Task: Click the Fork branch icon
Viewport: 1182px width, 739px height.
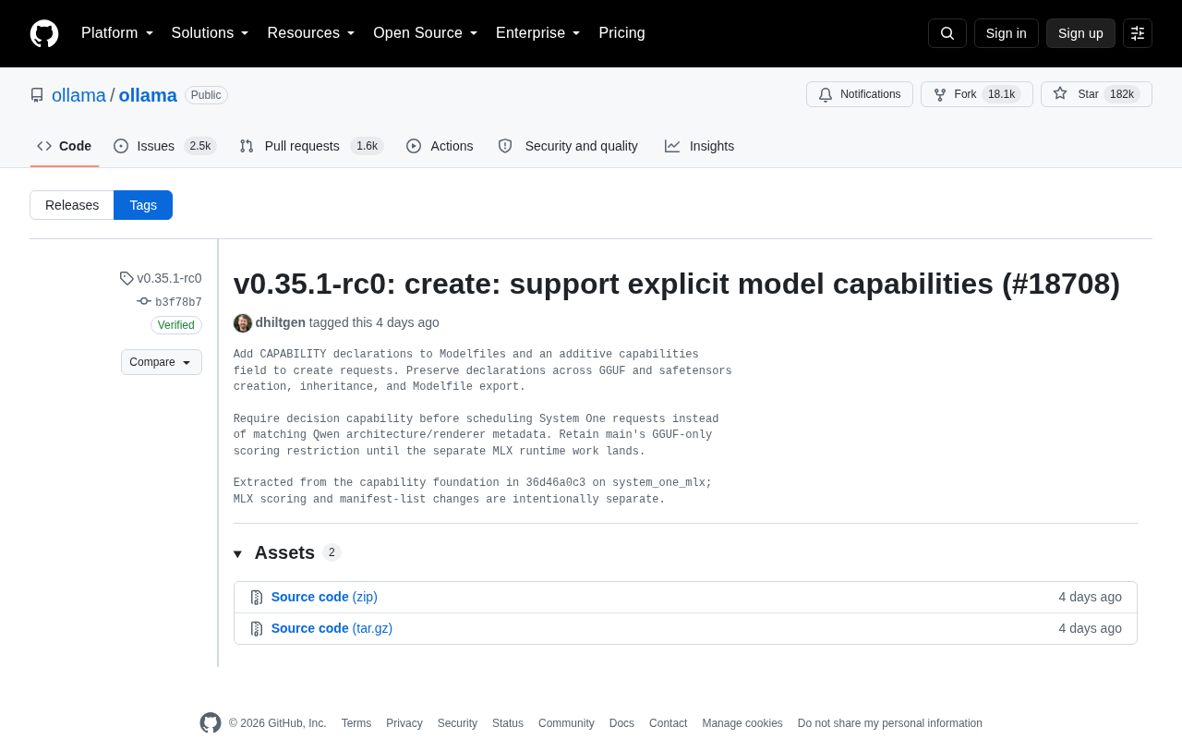Action: coord(940,94)
